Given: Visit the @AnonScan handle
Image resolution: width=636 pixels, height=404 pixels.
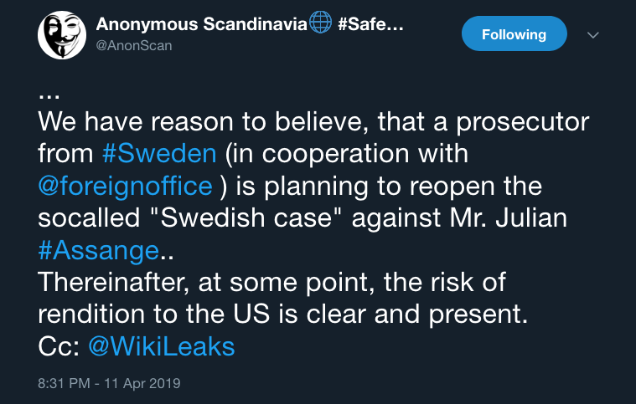Looking at the screenshot, I should click(x=135, y=45).
